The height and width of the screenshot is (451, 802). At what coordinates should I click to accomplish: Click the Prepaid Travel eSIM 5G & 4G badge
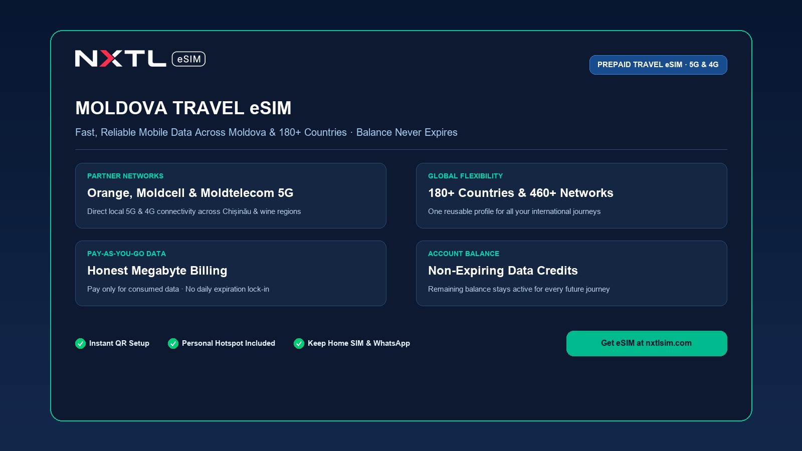tap(658, 65)
